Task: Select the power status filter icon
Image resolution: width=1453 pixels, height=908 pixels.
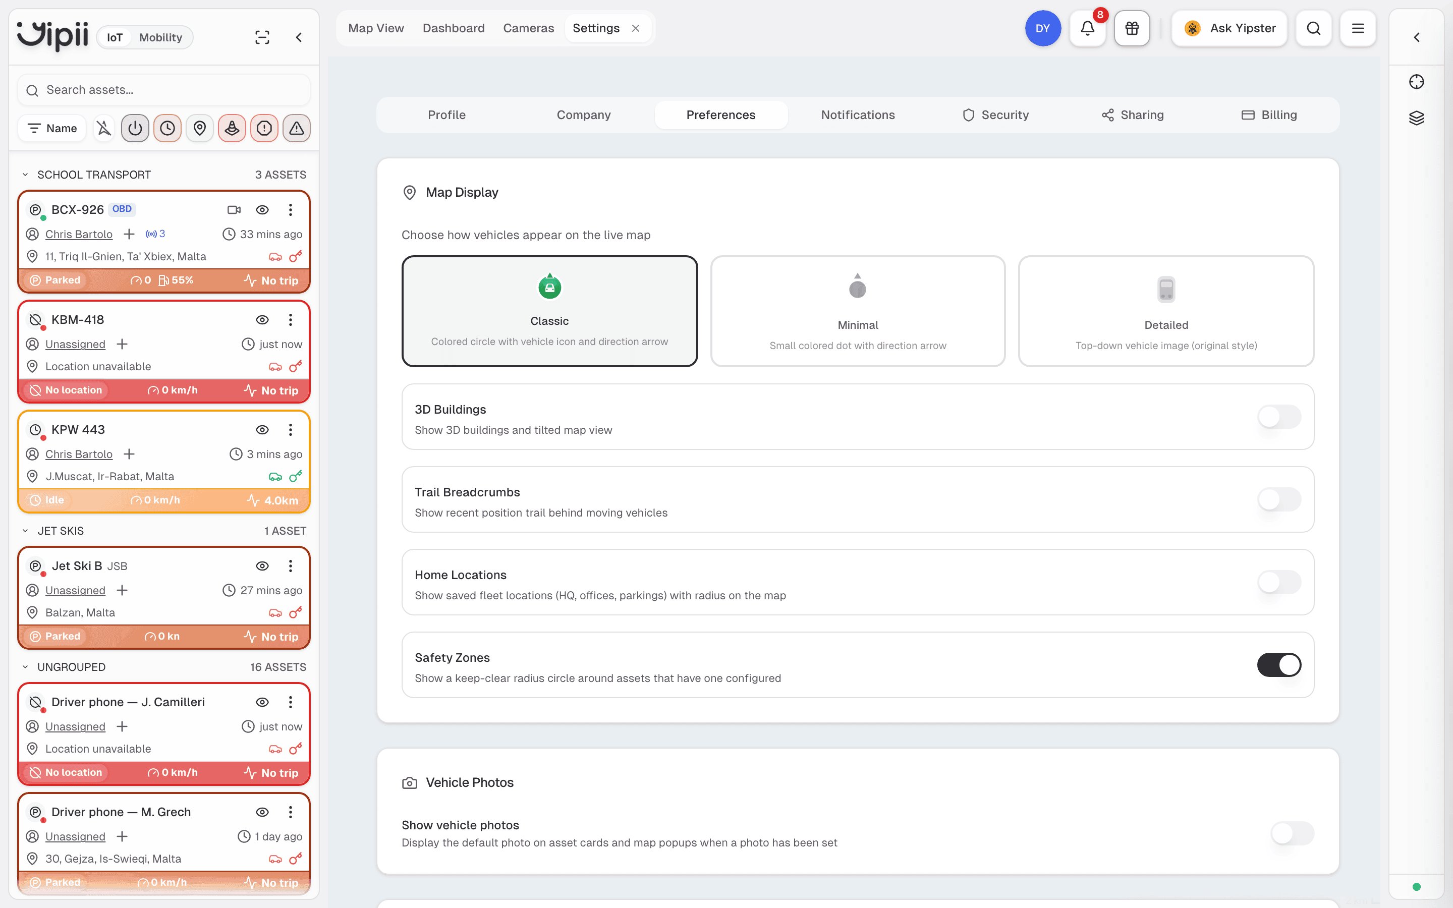Action: point(135,128)
